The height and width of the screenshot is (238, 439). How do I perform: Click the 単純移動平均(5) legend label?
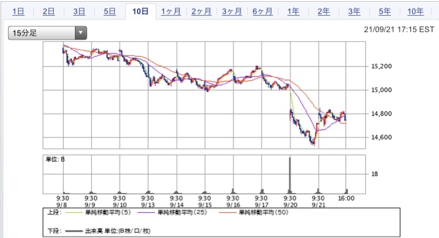[x=108, y=212]
